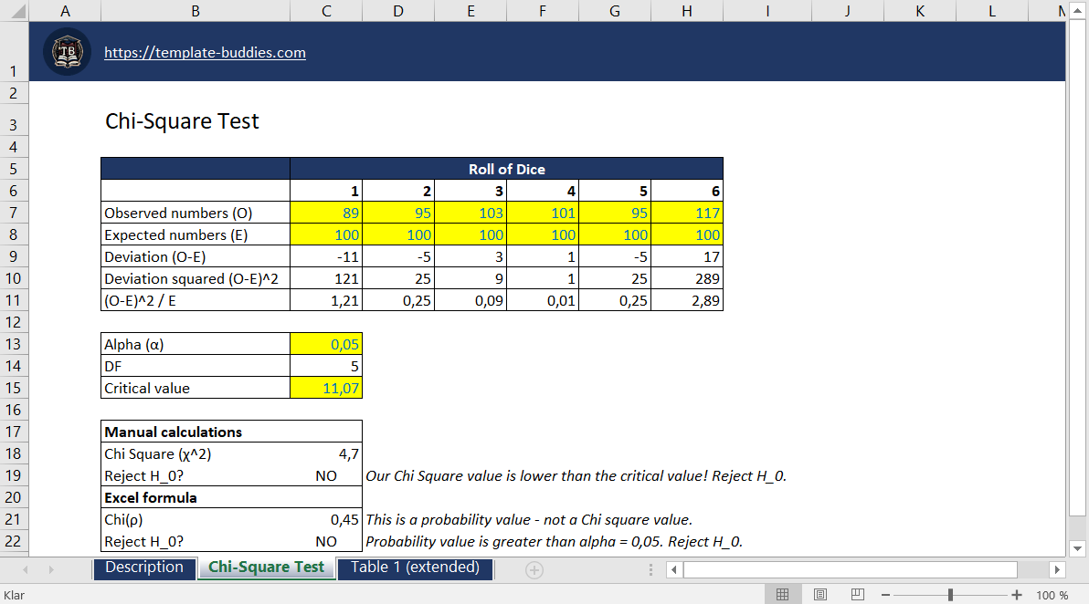The width and height of the screenshot is (1089, 604).
Task: Click the zoom slider handle
Action: pos(950,593)
